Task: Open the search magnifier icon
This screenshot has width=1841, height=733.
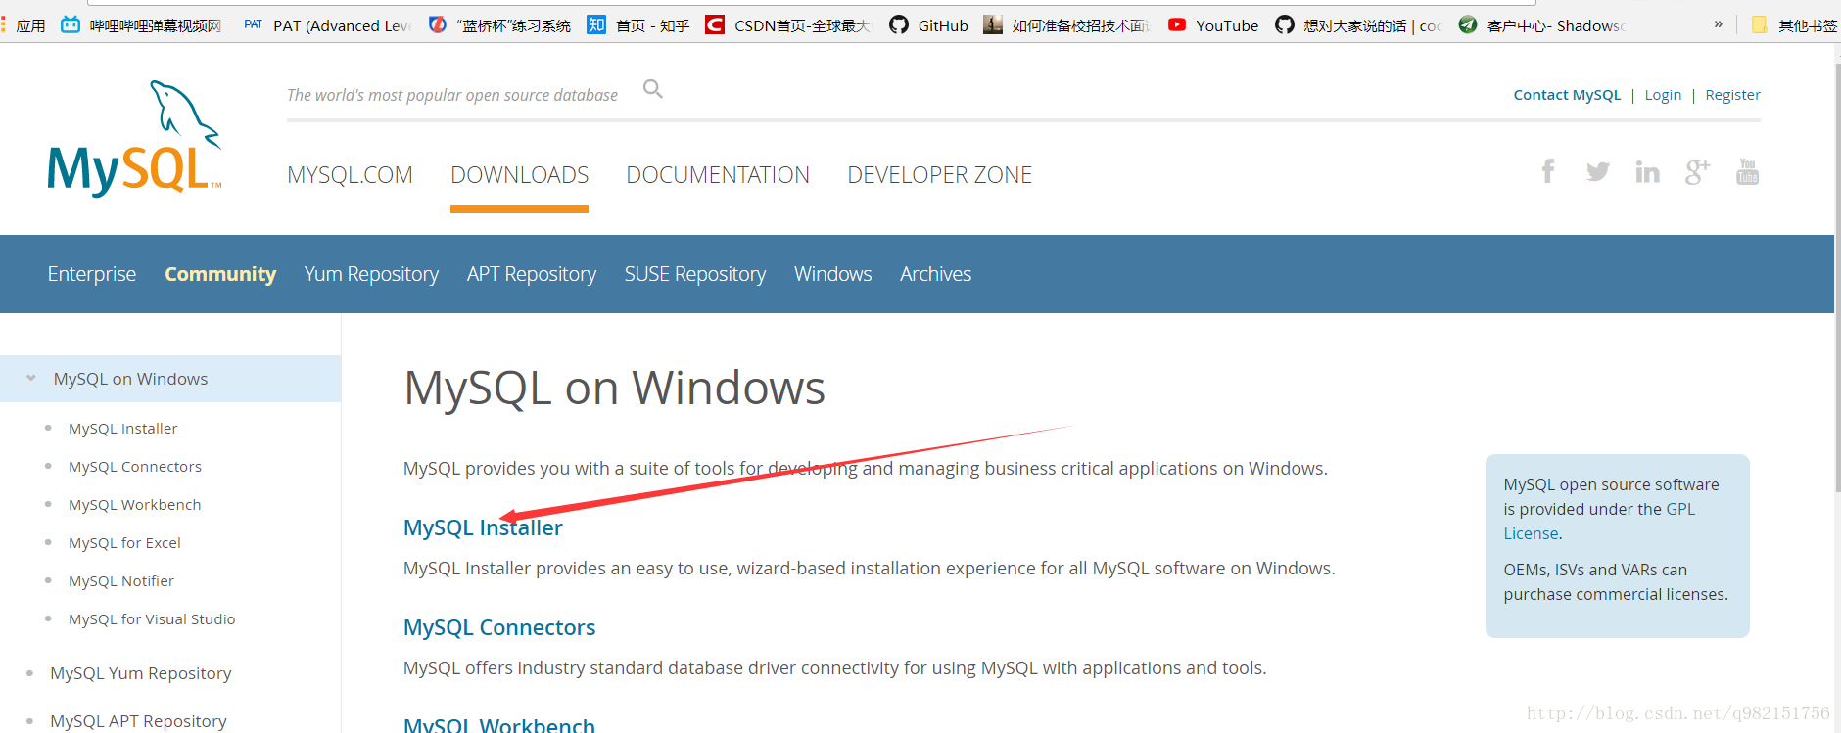Action: 653,90
